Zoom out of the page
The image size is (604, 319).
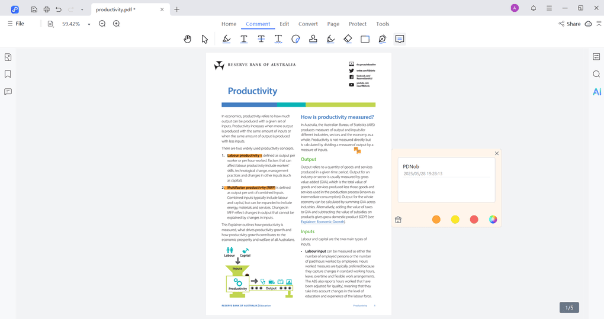(x=102, y=24)
